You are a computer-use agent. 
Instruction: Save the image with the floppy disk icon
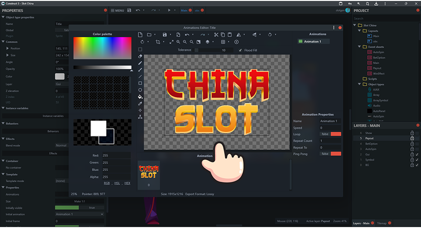point(165,35)
